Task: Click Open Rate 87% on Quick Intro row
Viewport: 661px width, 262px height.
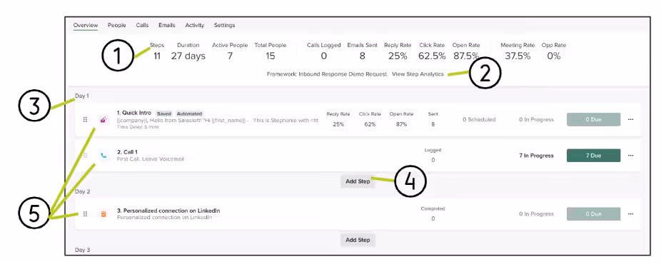Action: (x=401, y=119)
